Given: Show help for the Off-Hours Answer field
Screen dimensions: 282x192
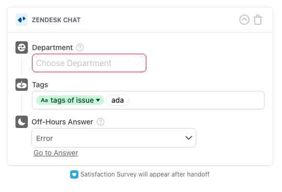Looking at the screenshot, I should pyautogui.click(x=101, y=122).
